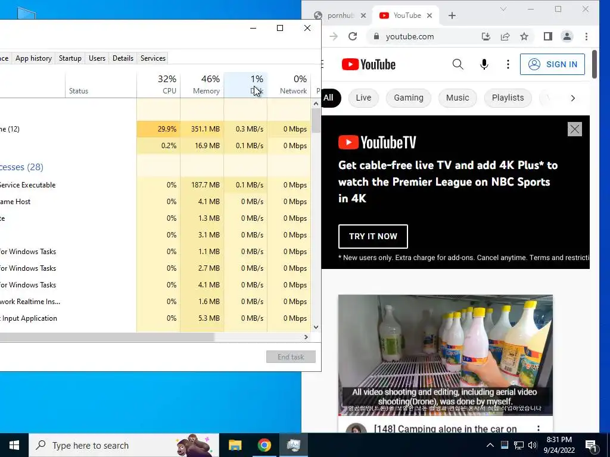Click the SIGN IN button on YouTube
This screenshot has width=610, height=457.
552,64
